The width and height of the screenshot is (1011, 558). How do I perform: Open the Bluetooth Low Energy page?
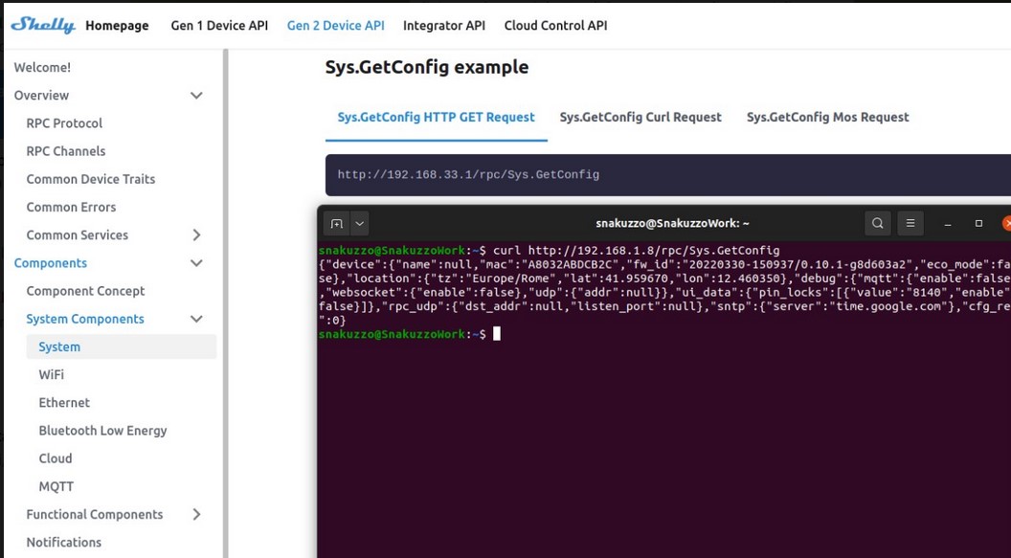tap(102, 431)
